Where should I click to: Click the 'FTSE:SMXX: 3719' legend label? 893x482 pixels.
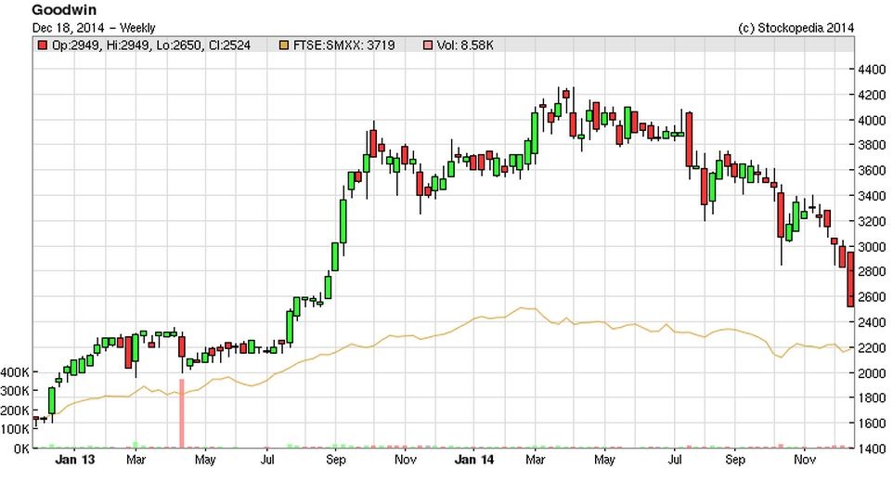click(x=343, y=45)
